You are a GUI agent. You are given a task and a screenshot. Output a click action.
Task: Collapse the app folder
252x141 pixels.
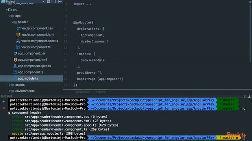(x=9, y=16)
